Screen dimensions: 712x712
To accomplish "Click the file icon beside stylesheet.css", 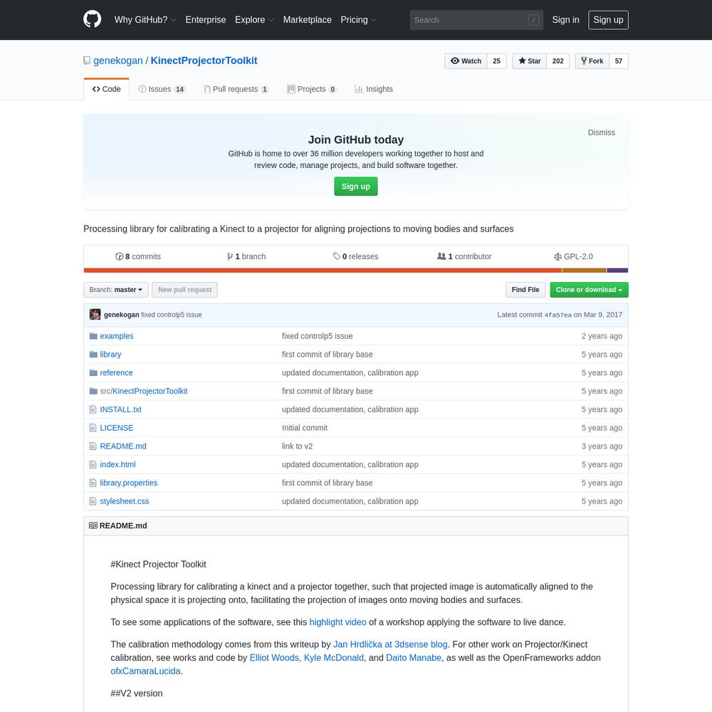I will click(93, 501).
